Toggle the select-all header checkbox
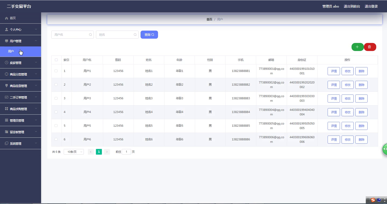The height and width of the screenshot is (204, 387). click(x=56, y=60)
